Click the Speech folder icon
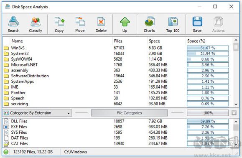This screenshot has height=158, width=242. pos(6,98)
